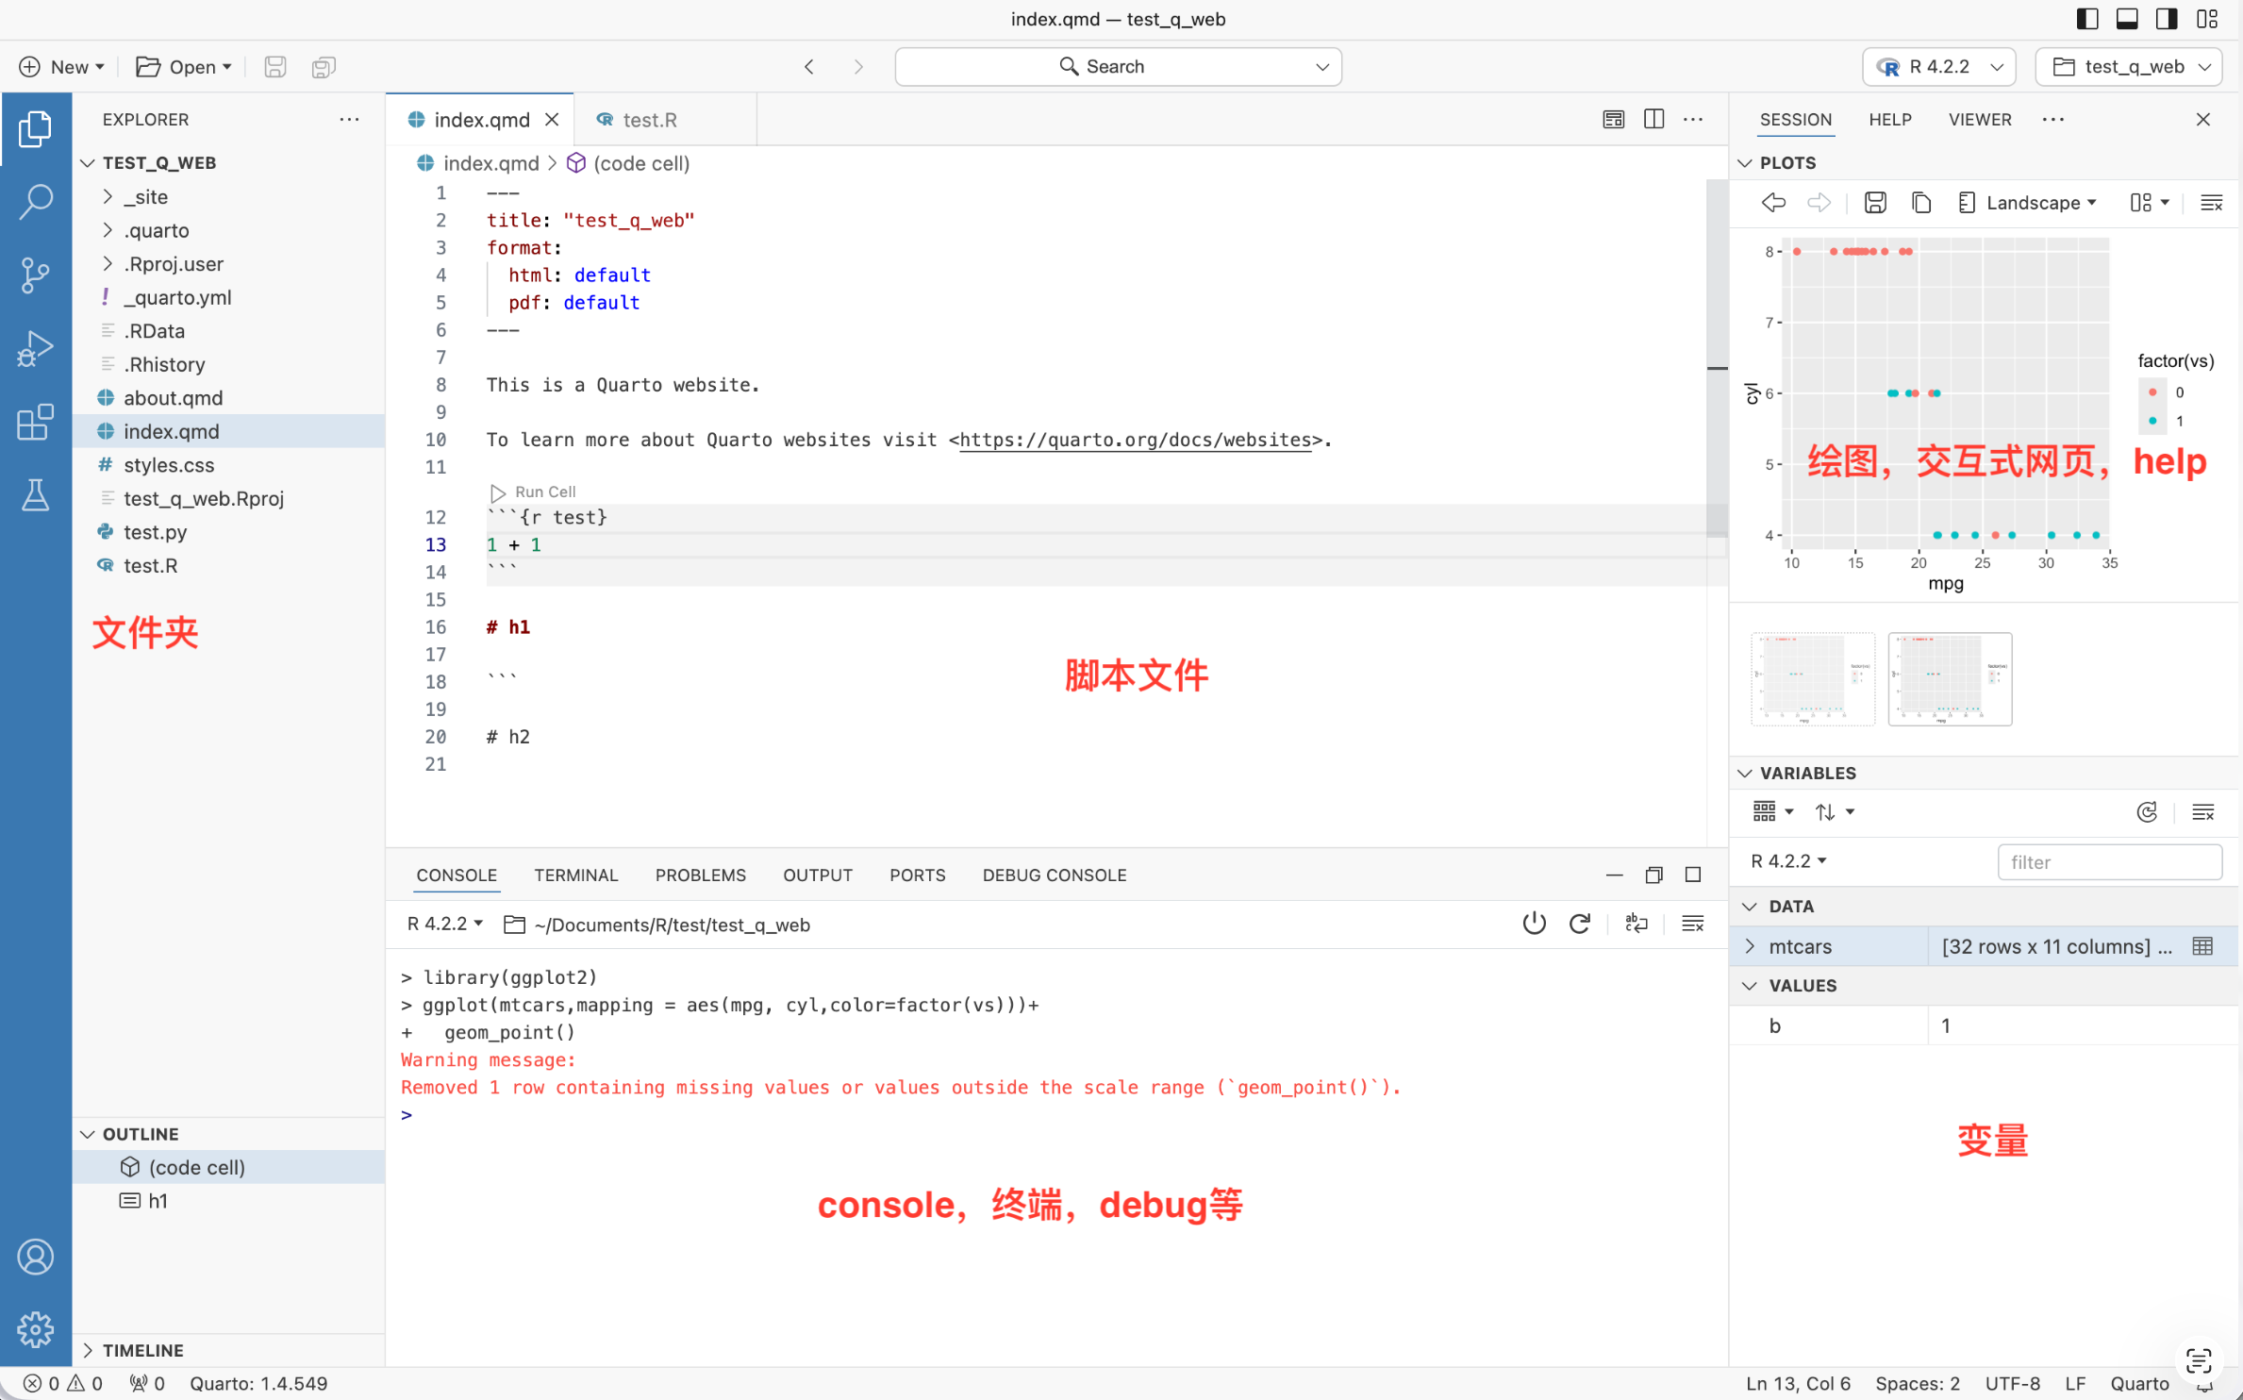Expand the _site folder

[x=145, y=196]
